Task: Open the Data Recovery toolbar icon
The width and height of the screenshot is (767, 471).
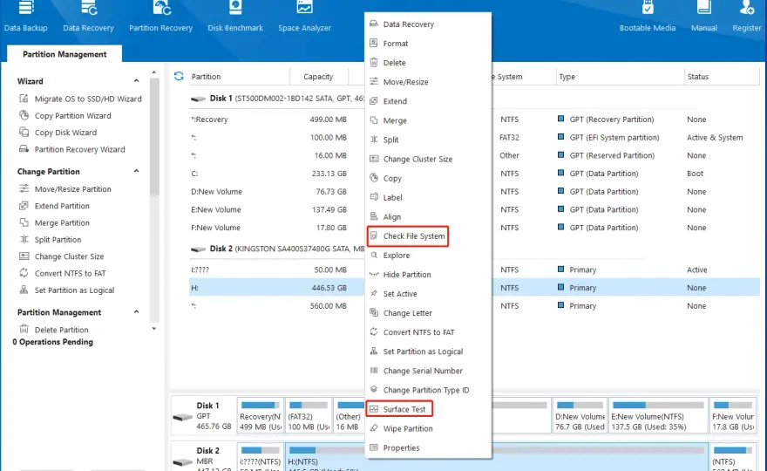Action: 88,17
